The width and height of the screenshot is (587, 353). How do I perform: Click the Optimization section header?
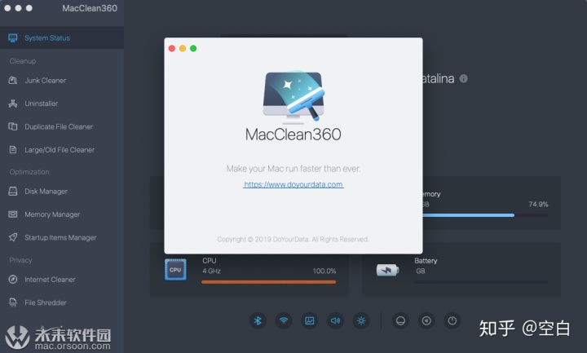pyautogui.click(x=29, y=172)
